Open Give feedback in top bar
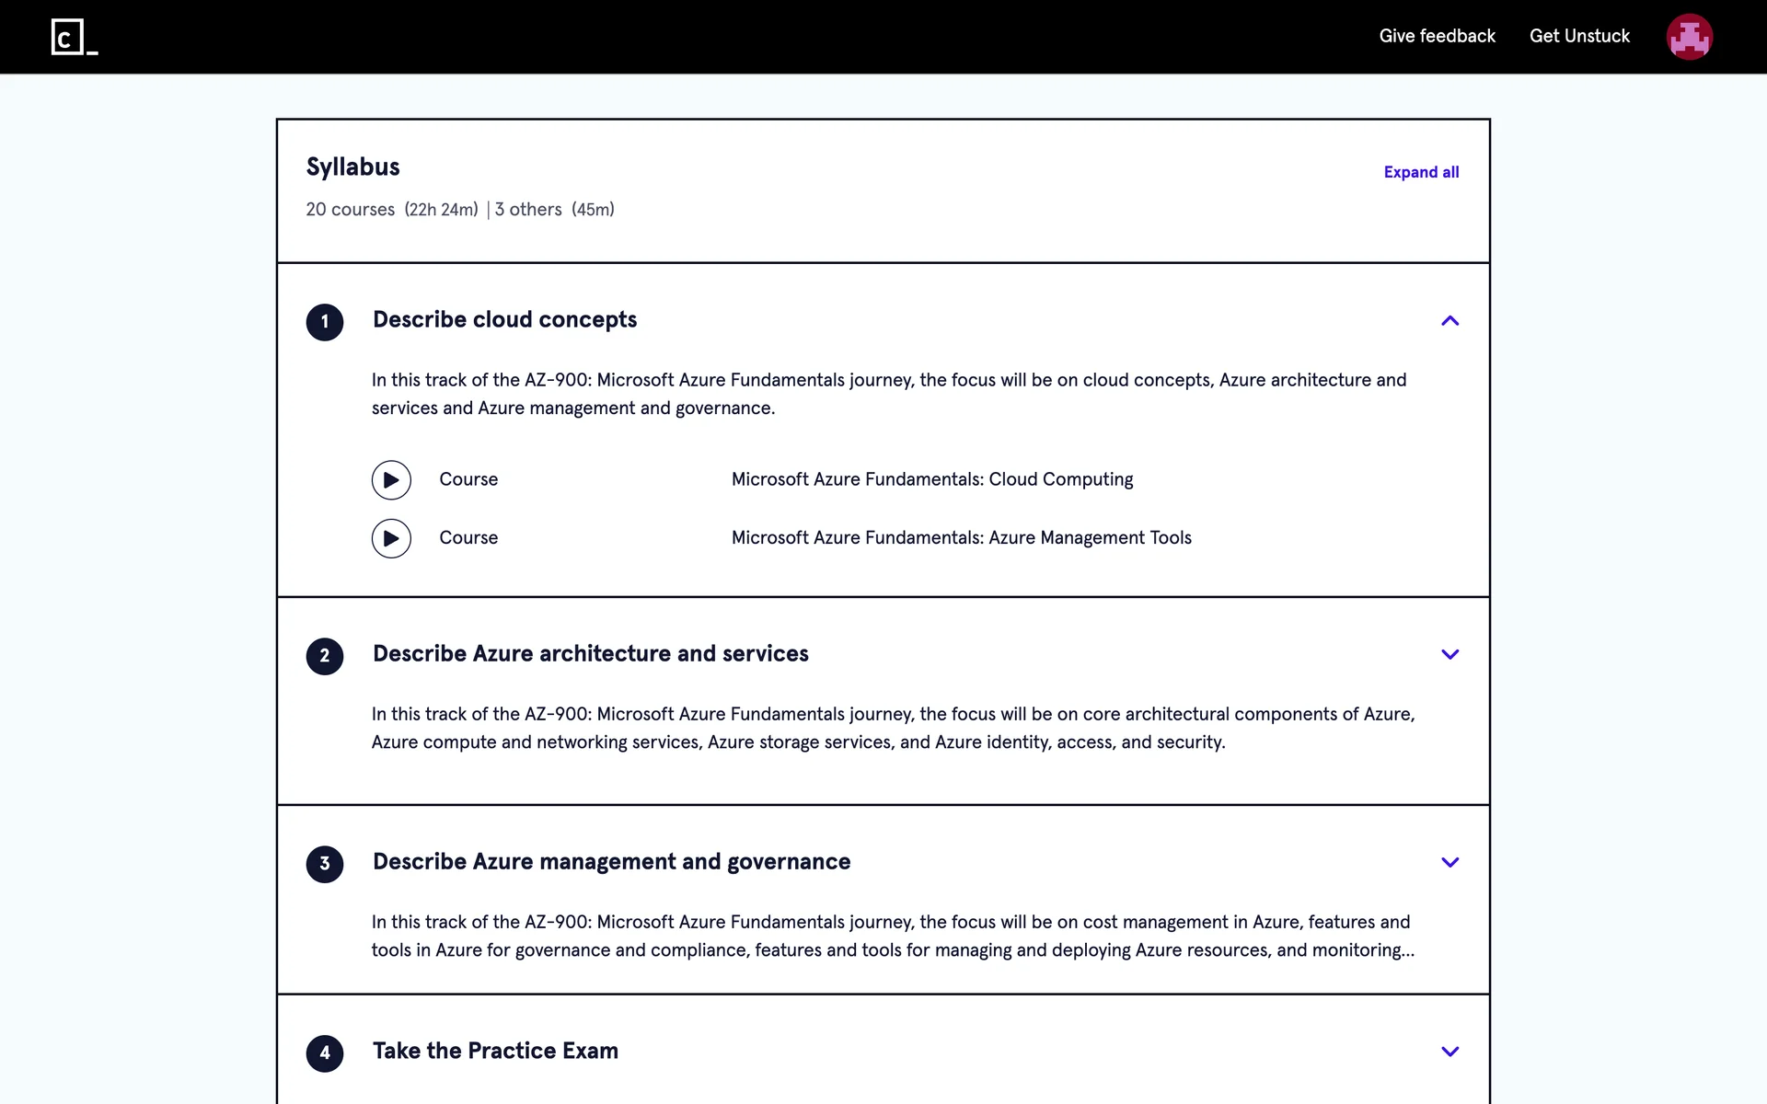Viewport: 1767px width, 1104px height. pos(1437,36)
